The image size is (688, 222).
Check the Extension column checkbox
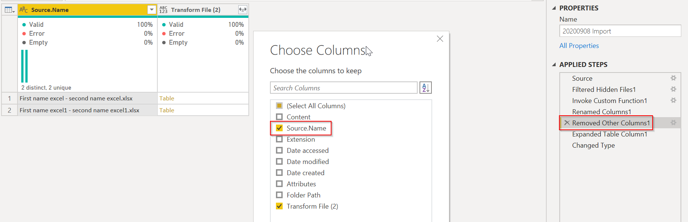click(x=279, y=139)
